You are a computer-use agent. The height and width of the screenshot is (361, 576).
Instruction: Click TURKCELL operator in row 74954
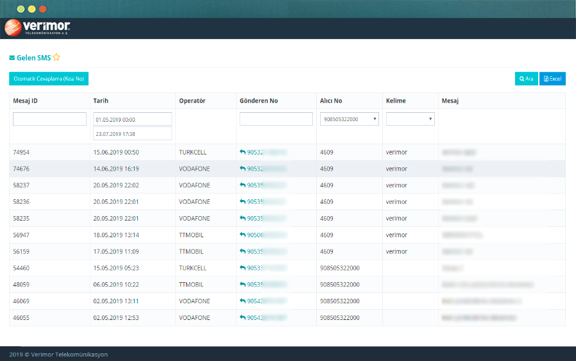(193, 152)
